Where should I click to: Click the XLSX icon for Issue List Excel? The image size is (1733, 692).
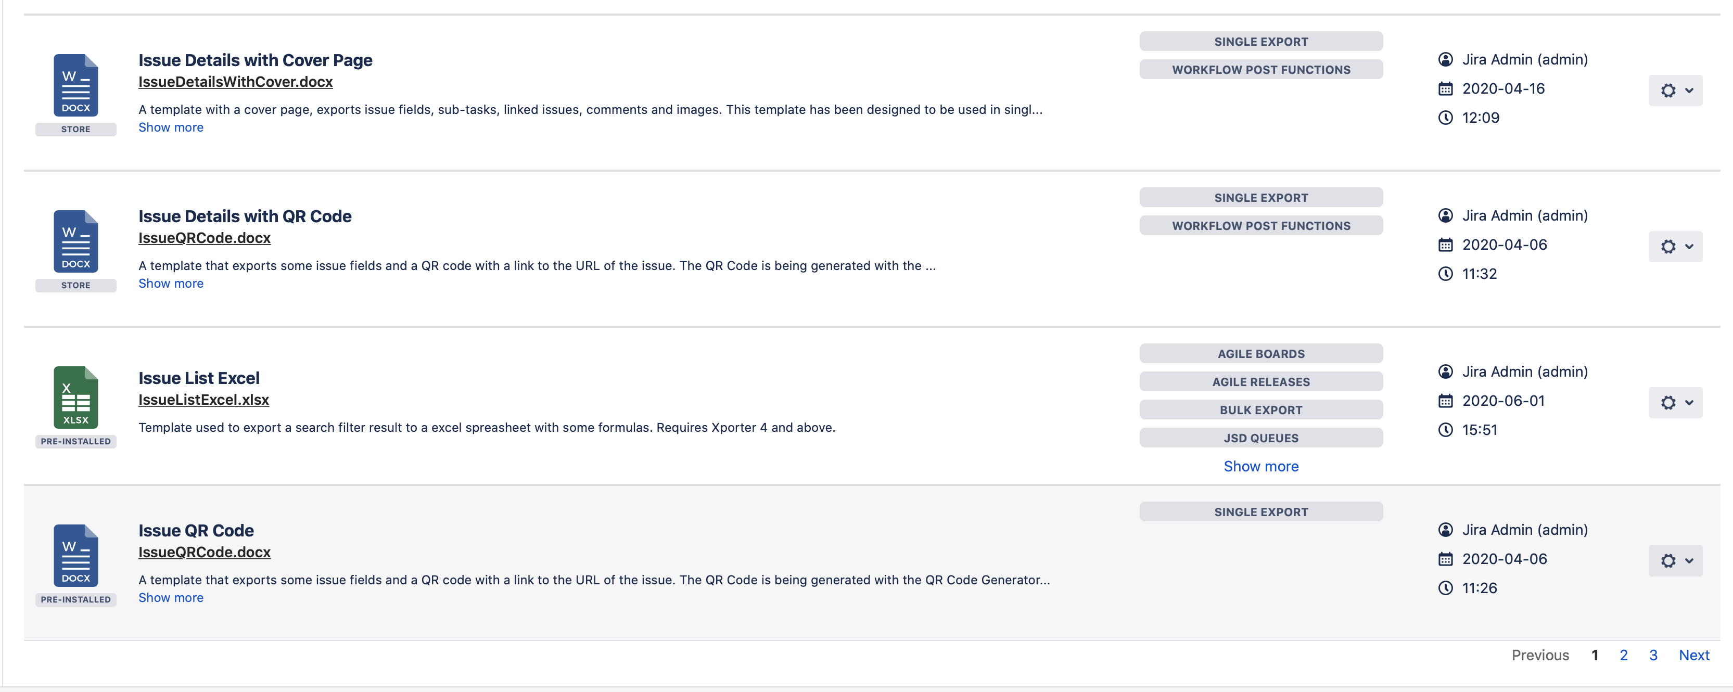75,398
